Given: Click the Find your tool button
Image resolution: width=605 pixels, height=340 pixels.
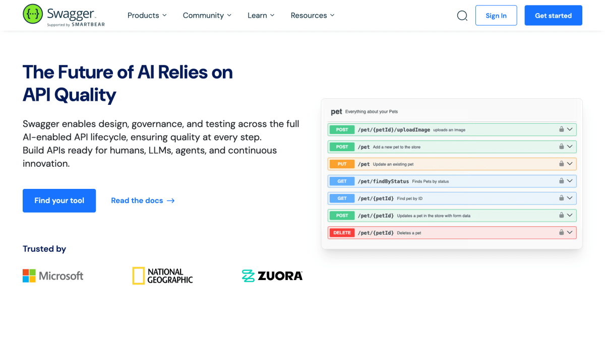Looking at the screenshot, I should [59, 200].
